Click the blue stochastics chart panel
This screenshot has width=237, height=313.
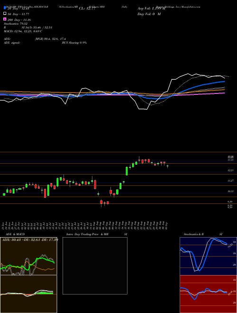(208, 256)
